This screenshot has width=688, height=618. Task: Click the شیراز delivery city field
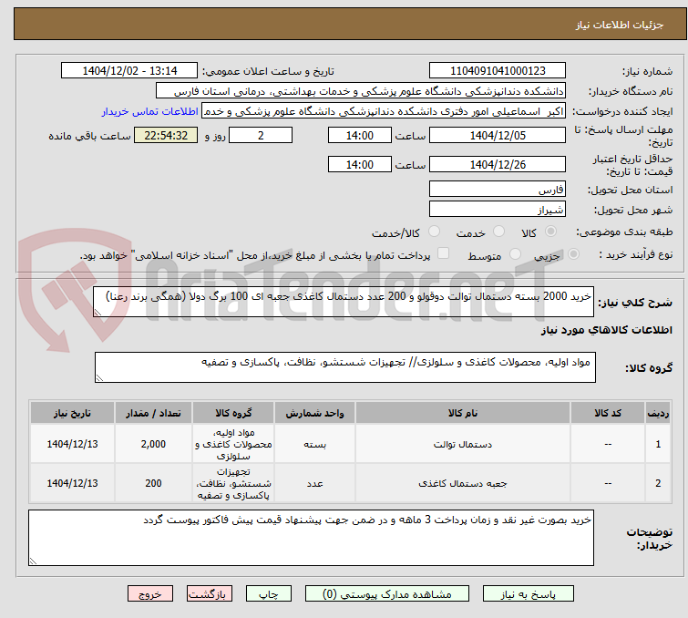click(x=498, y=210)
